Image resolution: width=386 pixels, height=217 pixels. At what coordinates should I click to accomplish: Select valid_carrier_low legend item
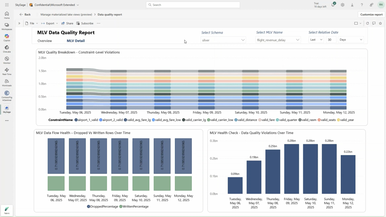tap(220, 120)
